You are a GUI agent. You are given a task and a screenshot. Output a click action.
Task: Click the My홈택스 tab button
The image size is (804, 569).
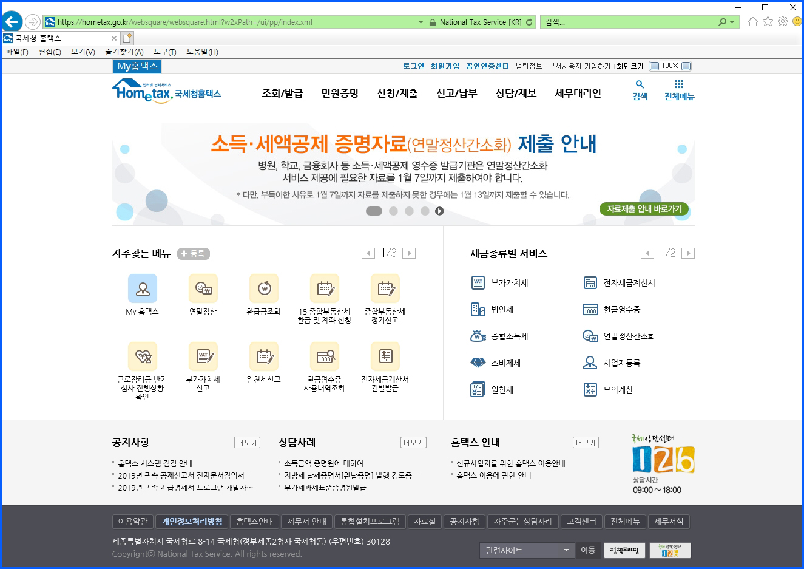pyautogui.click(x=137, y=66)
